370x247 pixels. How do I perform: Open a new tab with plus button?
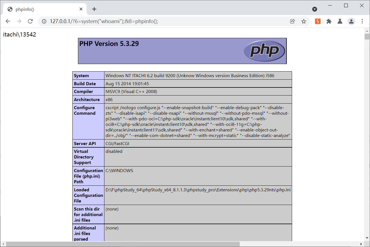click(94, 9)
